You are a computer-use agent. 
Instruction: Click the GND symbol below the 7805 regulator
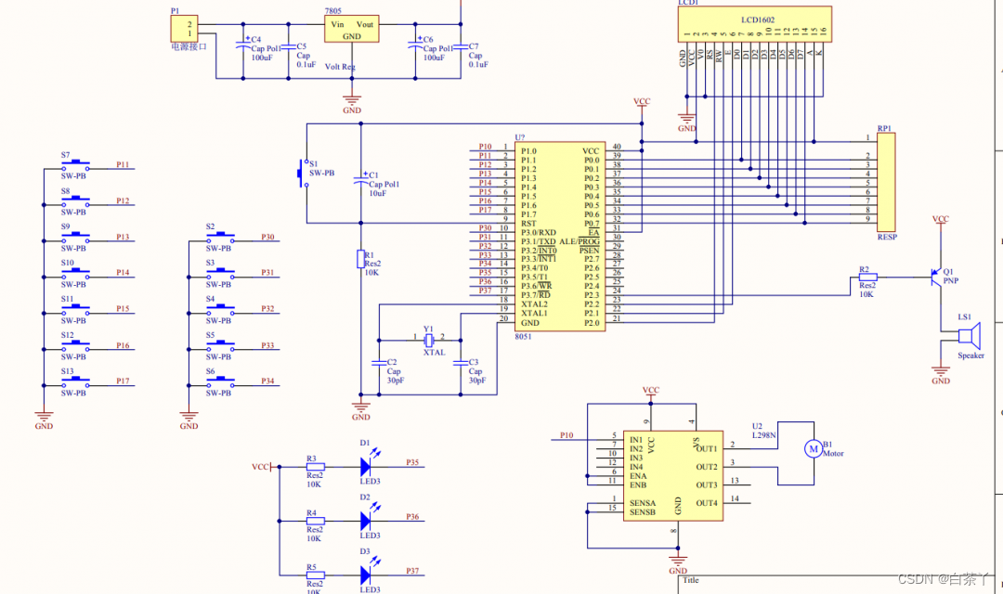coord(352,104)
